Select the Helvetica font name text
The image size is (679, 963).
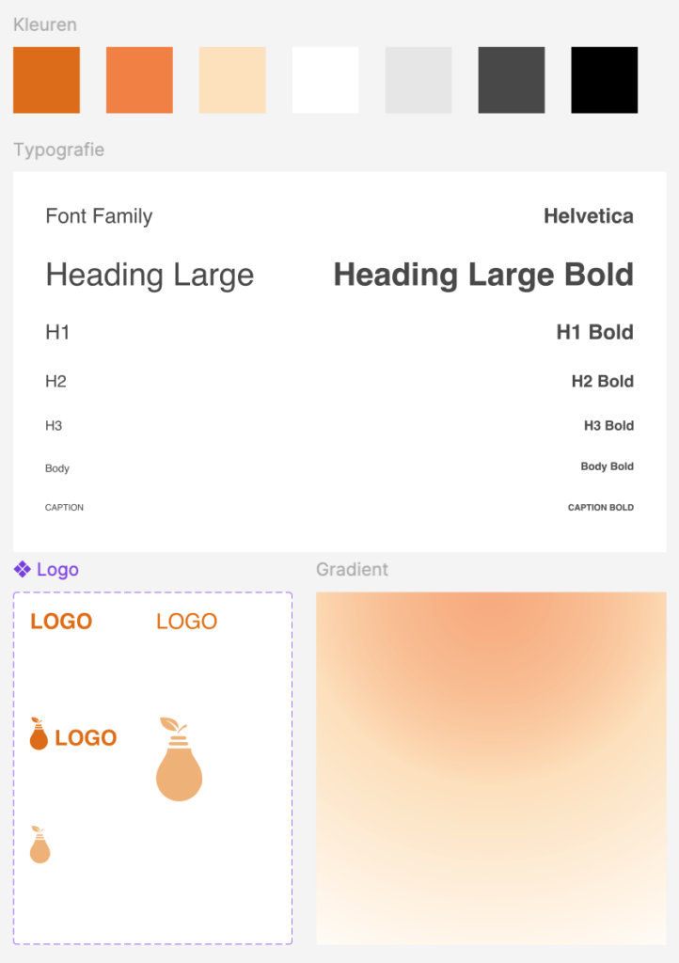(589, 215)
